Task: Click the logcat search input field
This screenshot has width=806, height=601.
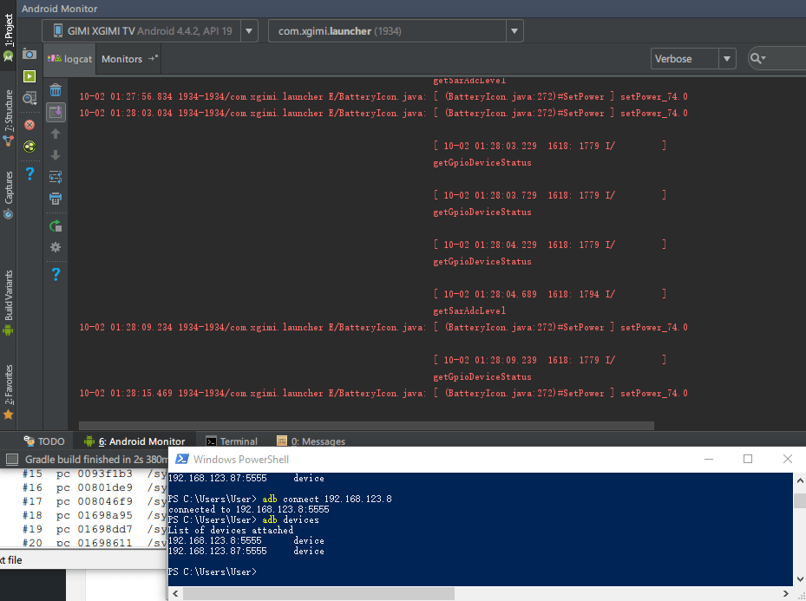Action: pyautogui.click(x=781, y=59)
